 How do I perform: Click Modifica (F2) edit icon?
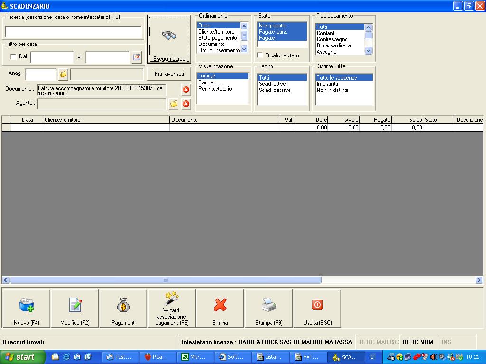(x=75, y=308)
